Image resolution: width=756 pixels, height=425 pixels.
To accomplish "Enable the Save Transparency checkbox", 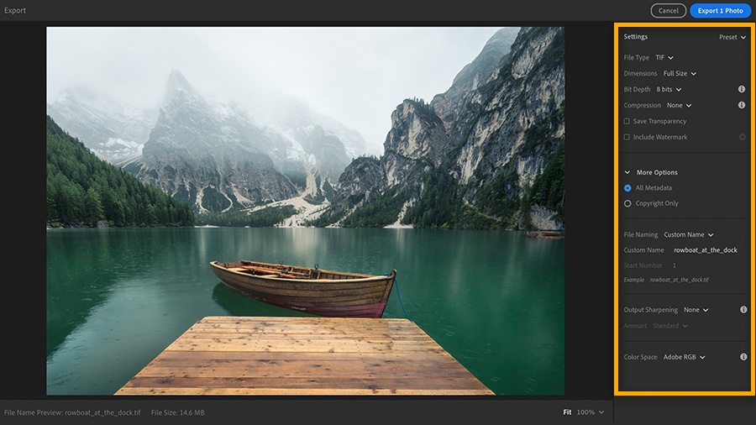I will point(627,122).
